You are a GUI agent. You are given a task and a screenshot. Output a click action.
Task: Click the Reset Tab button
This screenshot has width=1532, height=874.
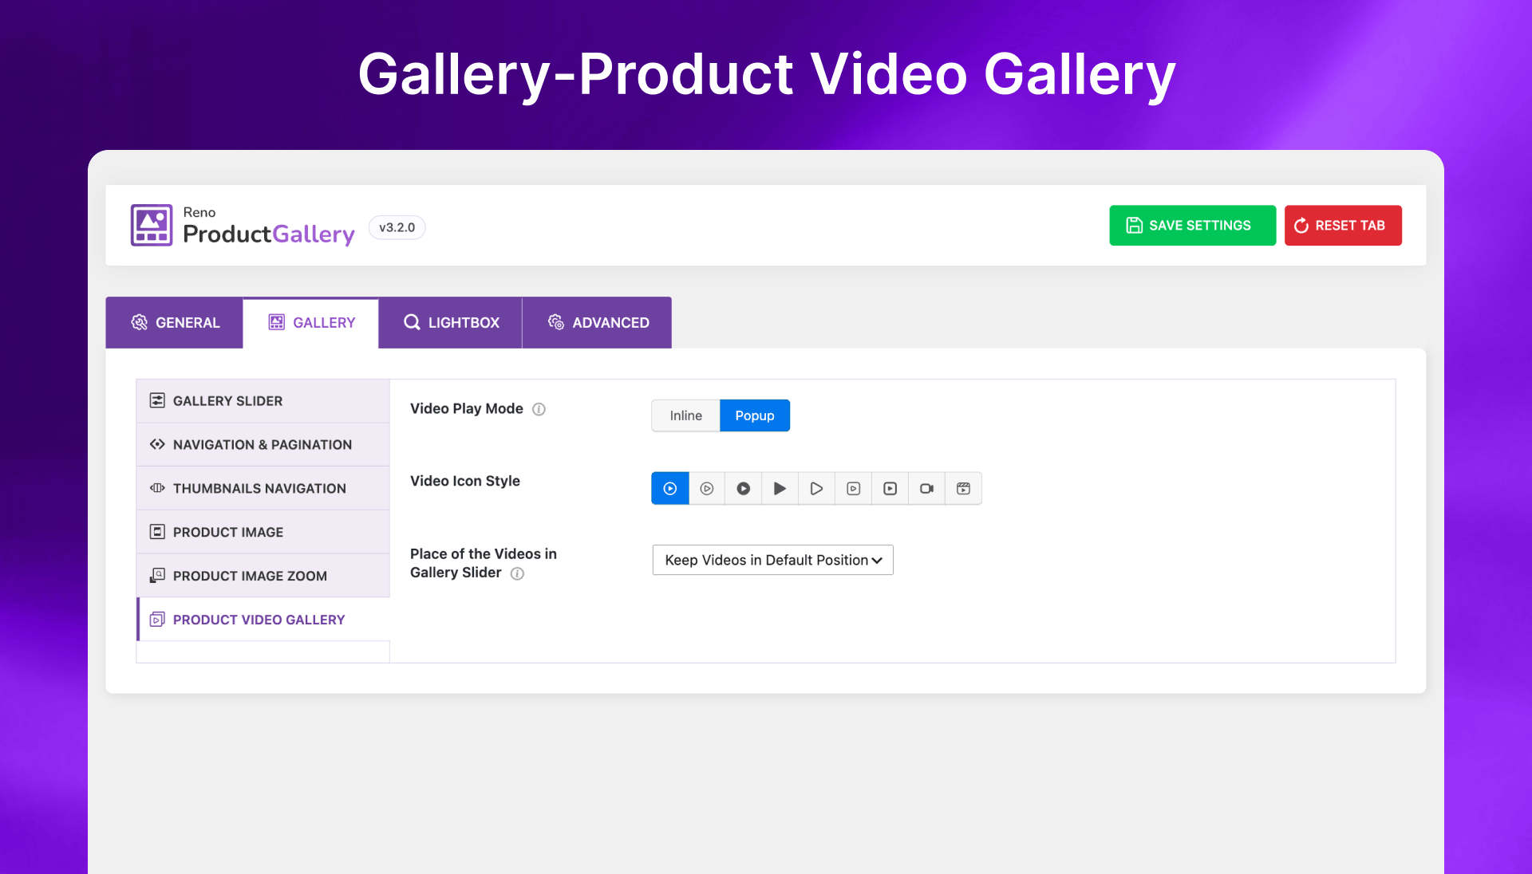coord(1343,226)
